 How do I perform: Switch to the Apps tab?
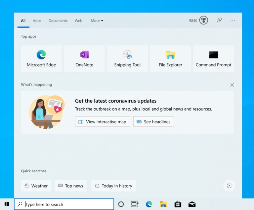click(37, 20)
